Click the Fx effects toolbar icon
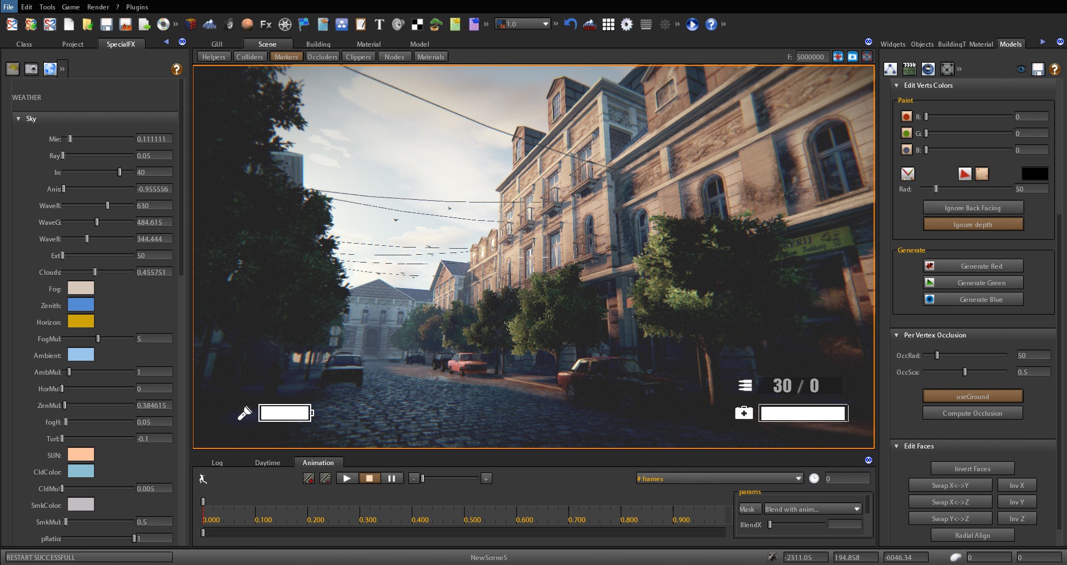The image size is (1067, 565). click(266, 24)
